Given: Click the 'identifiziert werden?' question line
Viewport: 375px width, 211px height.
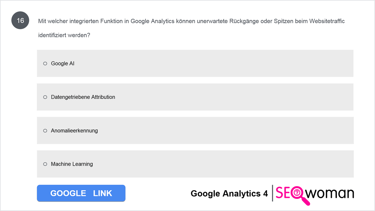Looking at the screenshot, I should coord(64,35).
